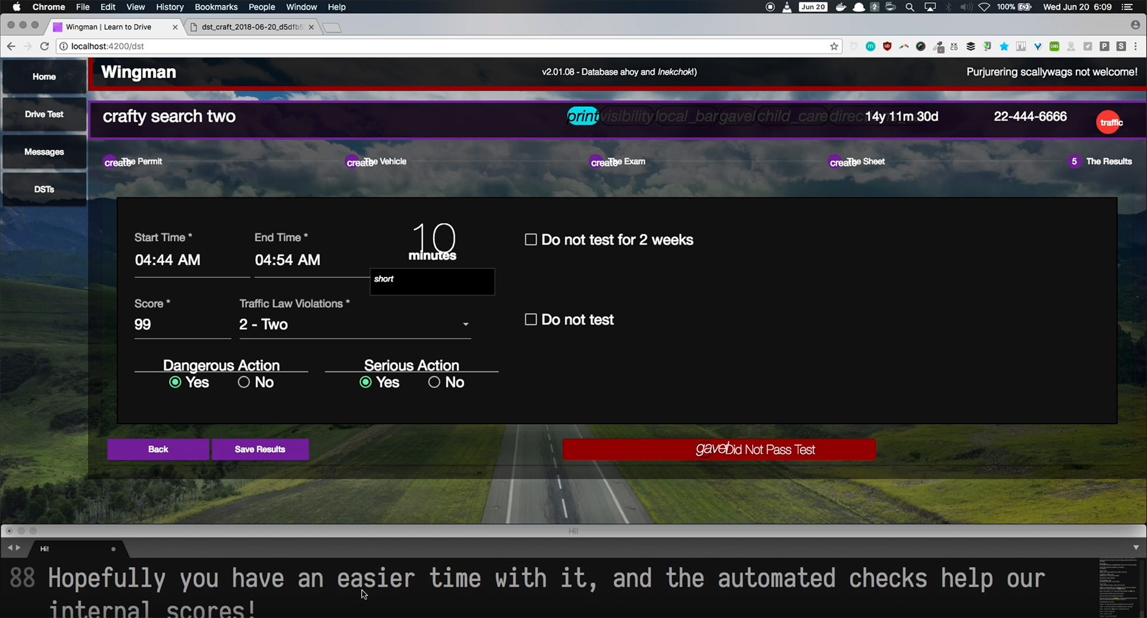Enable "Do not test for 2 weeks"
The height and width of the screenshot is (618, 1147).
[530, 240]
